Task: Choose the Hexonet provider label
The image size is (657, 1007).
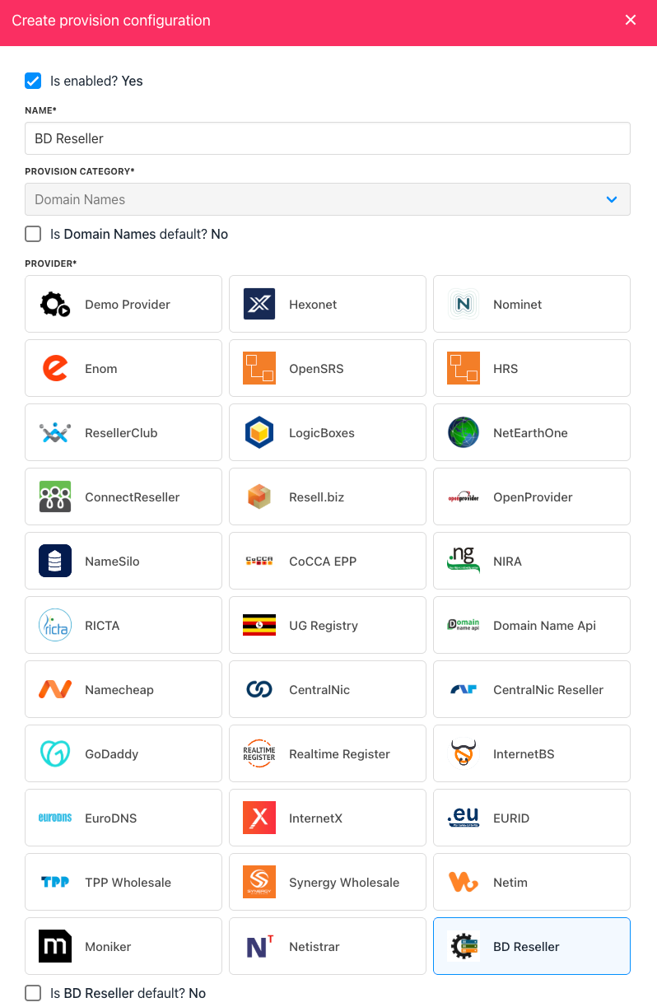Action: coord(313,305)
